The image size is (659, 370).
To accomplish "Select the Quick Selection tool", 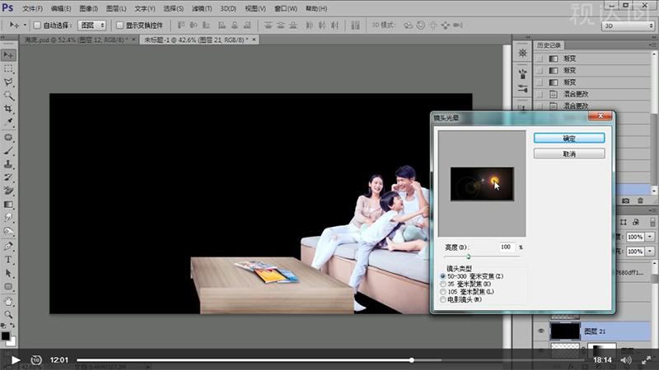I will 8,95.
